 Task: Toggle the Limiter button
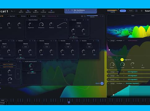point(123,11)
